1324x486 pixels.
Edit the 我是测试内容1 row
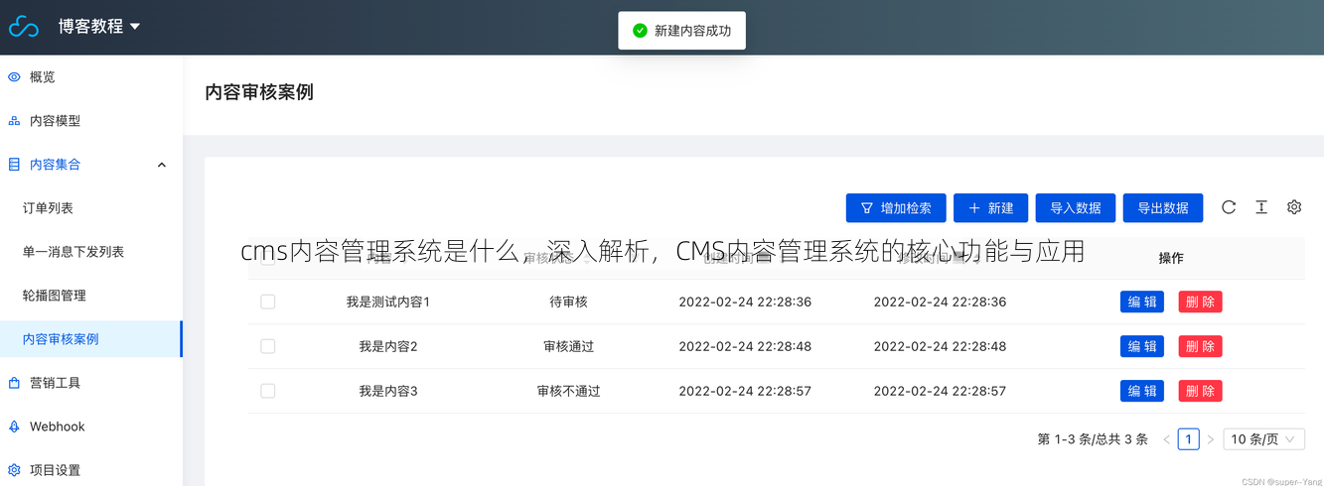1142,302
